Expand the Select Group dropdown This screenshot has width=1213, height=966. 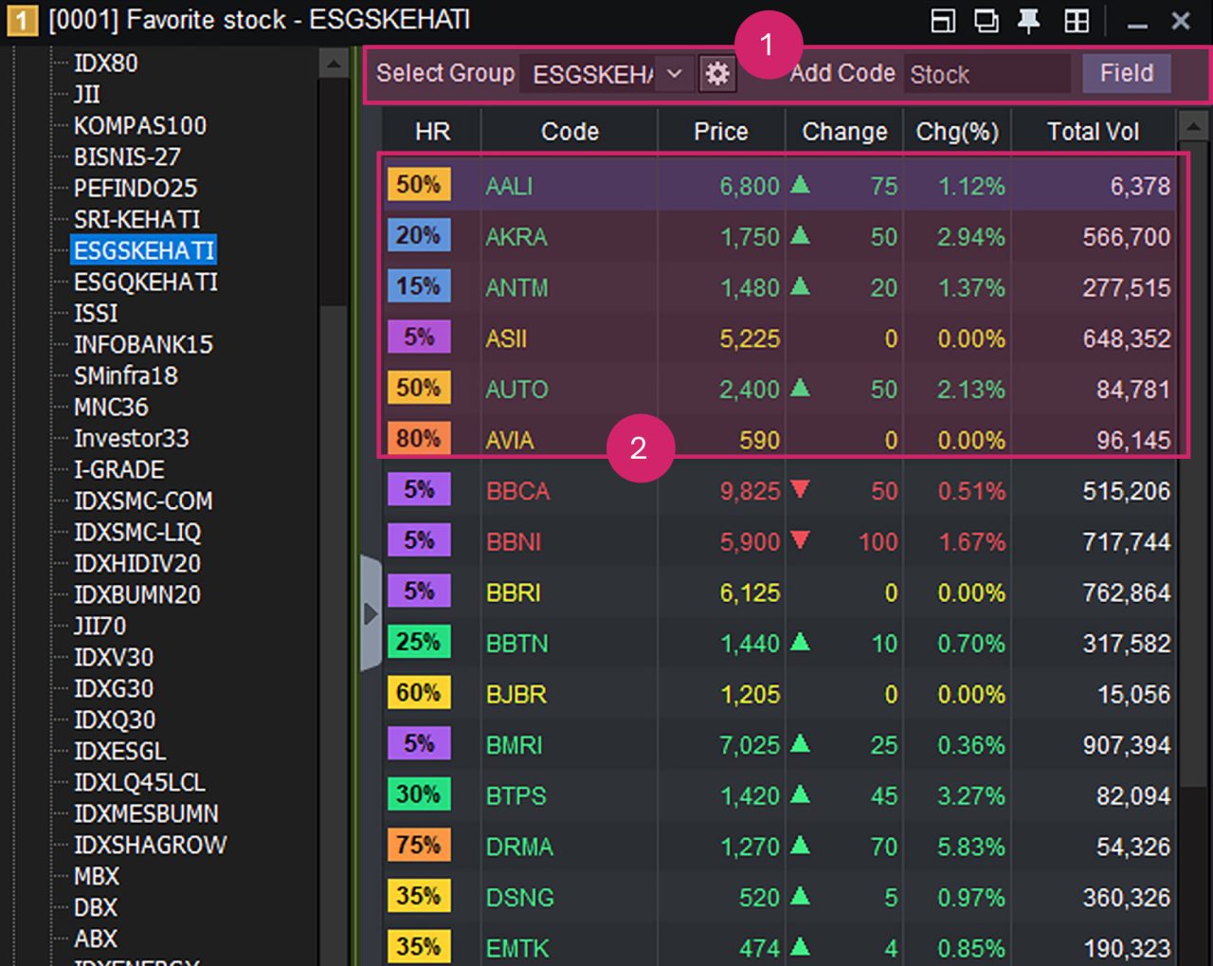pyautogui.click(x=674, y=74)
